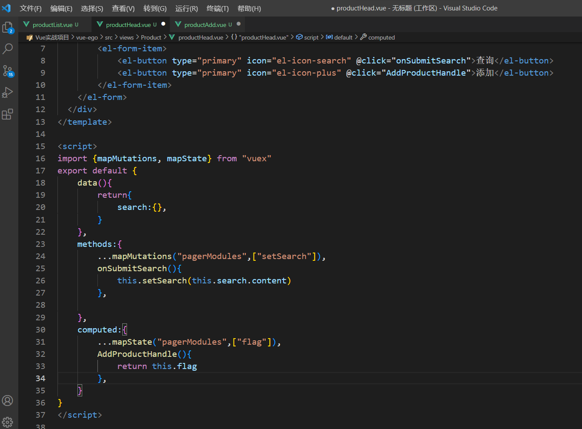This screenshot has width=582, height=429.
Task: Open the 文件(F) menu
Action: pos(30,8)
